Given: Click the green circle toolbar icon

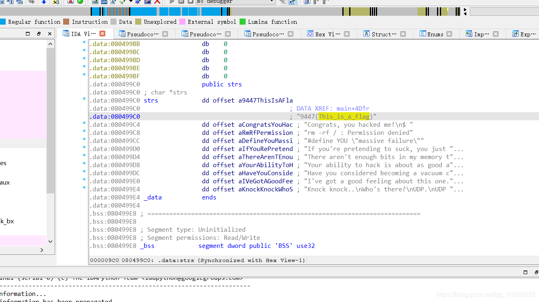Looking at the screenshot, I should [x=80, y=2].
